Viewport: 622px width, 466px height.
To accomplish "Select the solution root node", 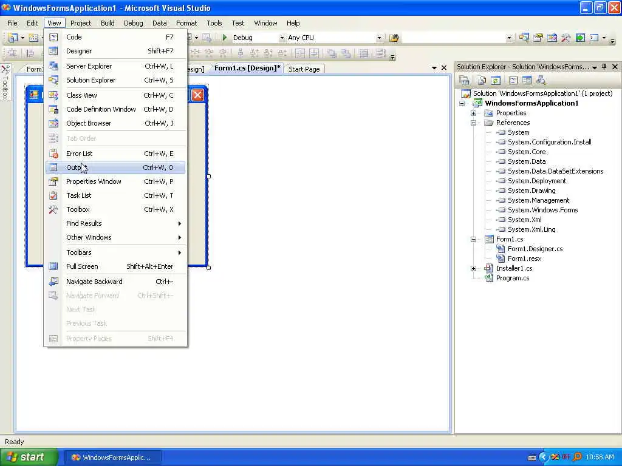I will coord(542,93).
